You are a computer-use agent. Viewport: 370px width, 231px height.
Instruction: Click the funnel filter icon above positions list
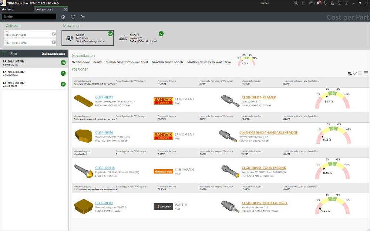click(x=354, y=74)
